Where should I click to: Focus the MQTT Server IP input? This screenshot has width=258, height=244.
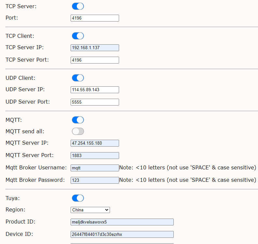[95, 143]
